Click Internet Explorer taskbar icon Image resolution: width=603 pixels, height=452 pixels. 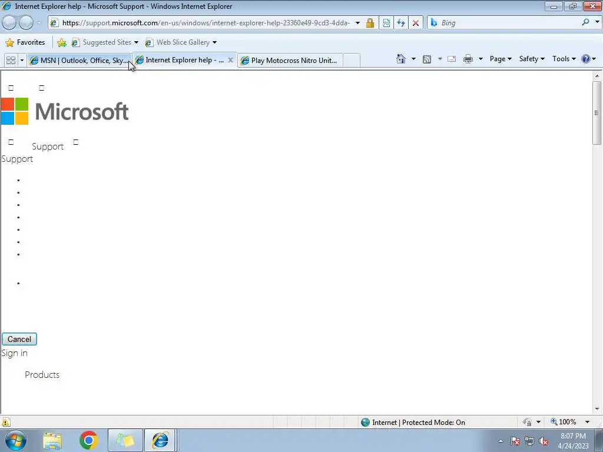(x=160, y=440)
